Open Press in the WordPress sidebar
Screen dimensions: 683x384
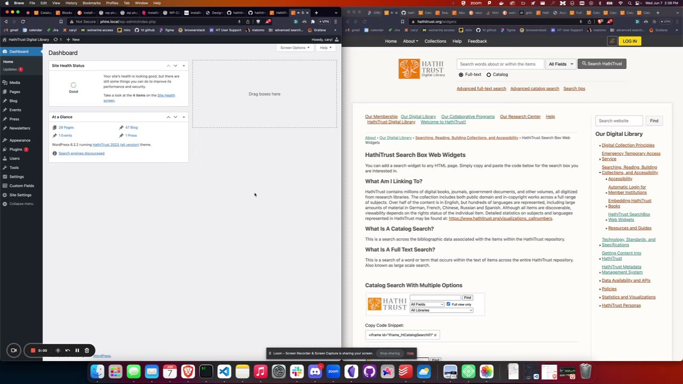point(14,119)
